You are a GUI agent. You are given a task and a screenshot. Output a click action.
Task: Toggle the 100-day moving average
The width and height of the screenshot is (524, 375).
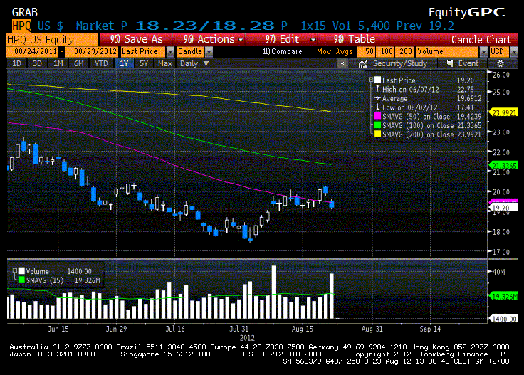[x=385, y=52]
